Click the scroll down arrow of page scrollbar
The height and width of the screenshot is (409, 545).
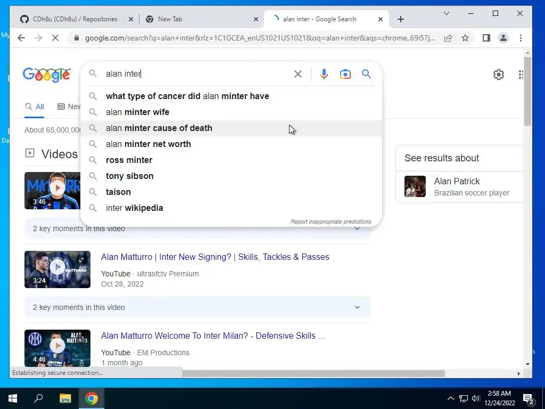[527, 364]
